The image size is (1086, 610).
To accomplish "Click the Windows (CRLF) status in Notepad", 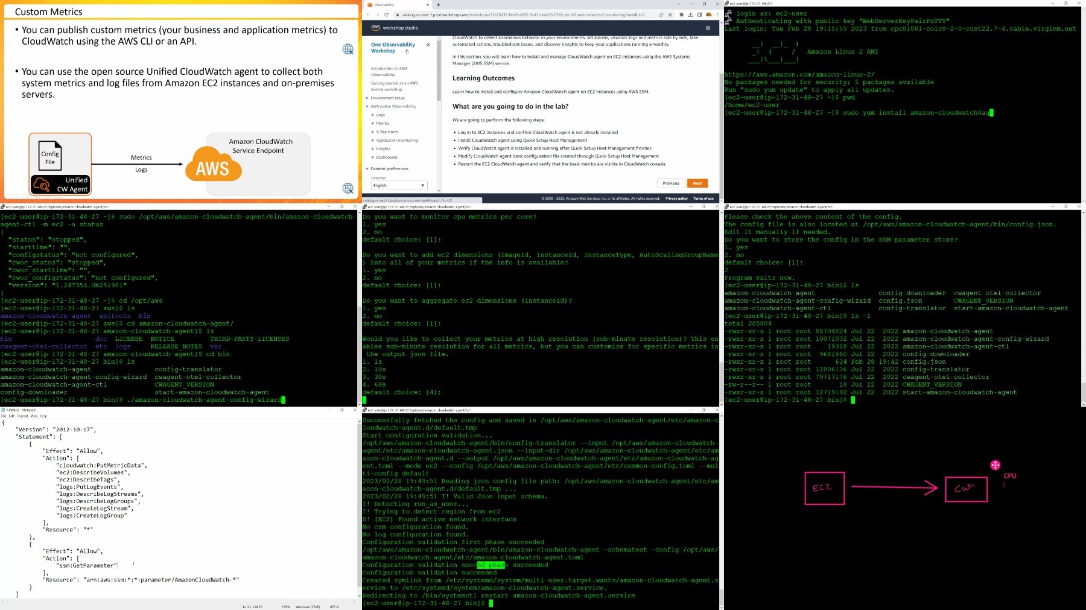I will point(308,606).
